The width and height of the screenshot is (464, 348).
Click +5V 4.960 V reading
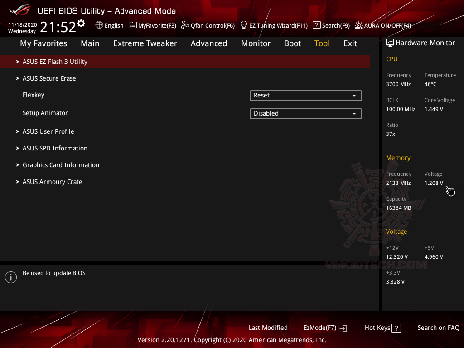[434, 257]
